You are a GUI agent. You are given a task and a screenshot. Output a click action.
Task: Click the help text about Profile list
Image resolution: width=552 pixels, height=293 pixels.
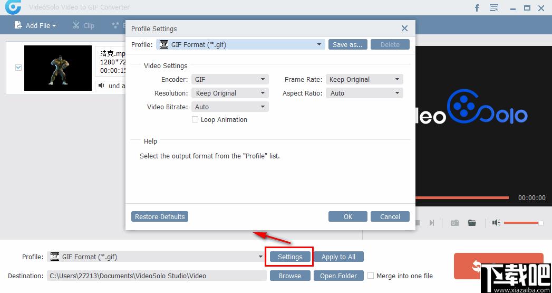click(x=209, y=156)
